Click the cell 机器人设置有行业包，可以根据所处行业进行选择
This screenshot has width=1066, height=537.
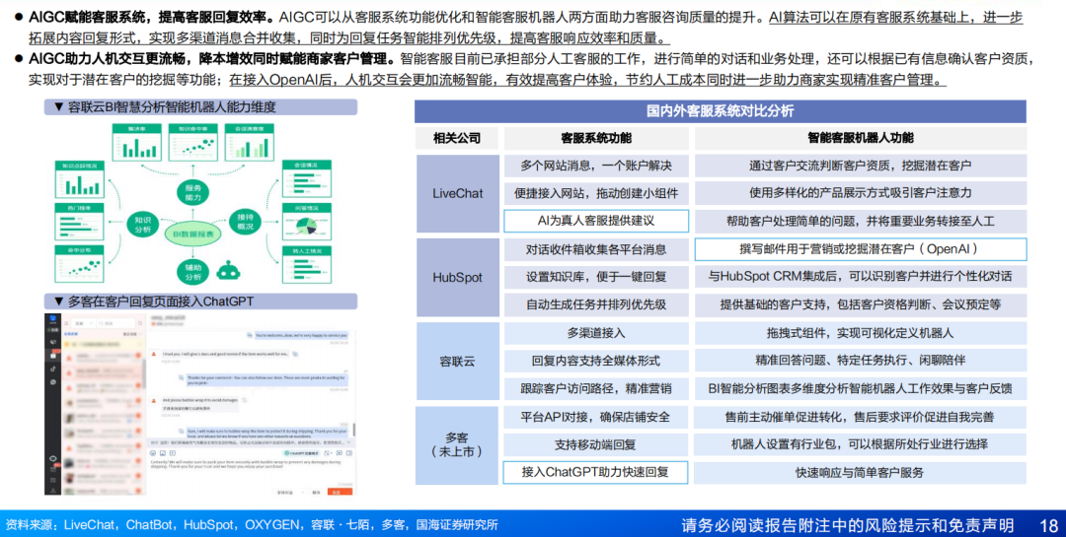(860, 444)
